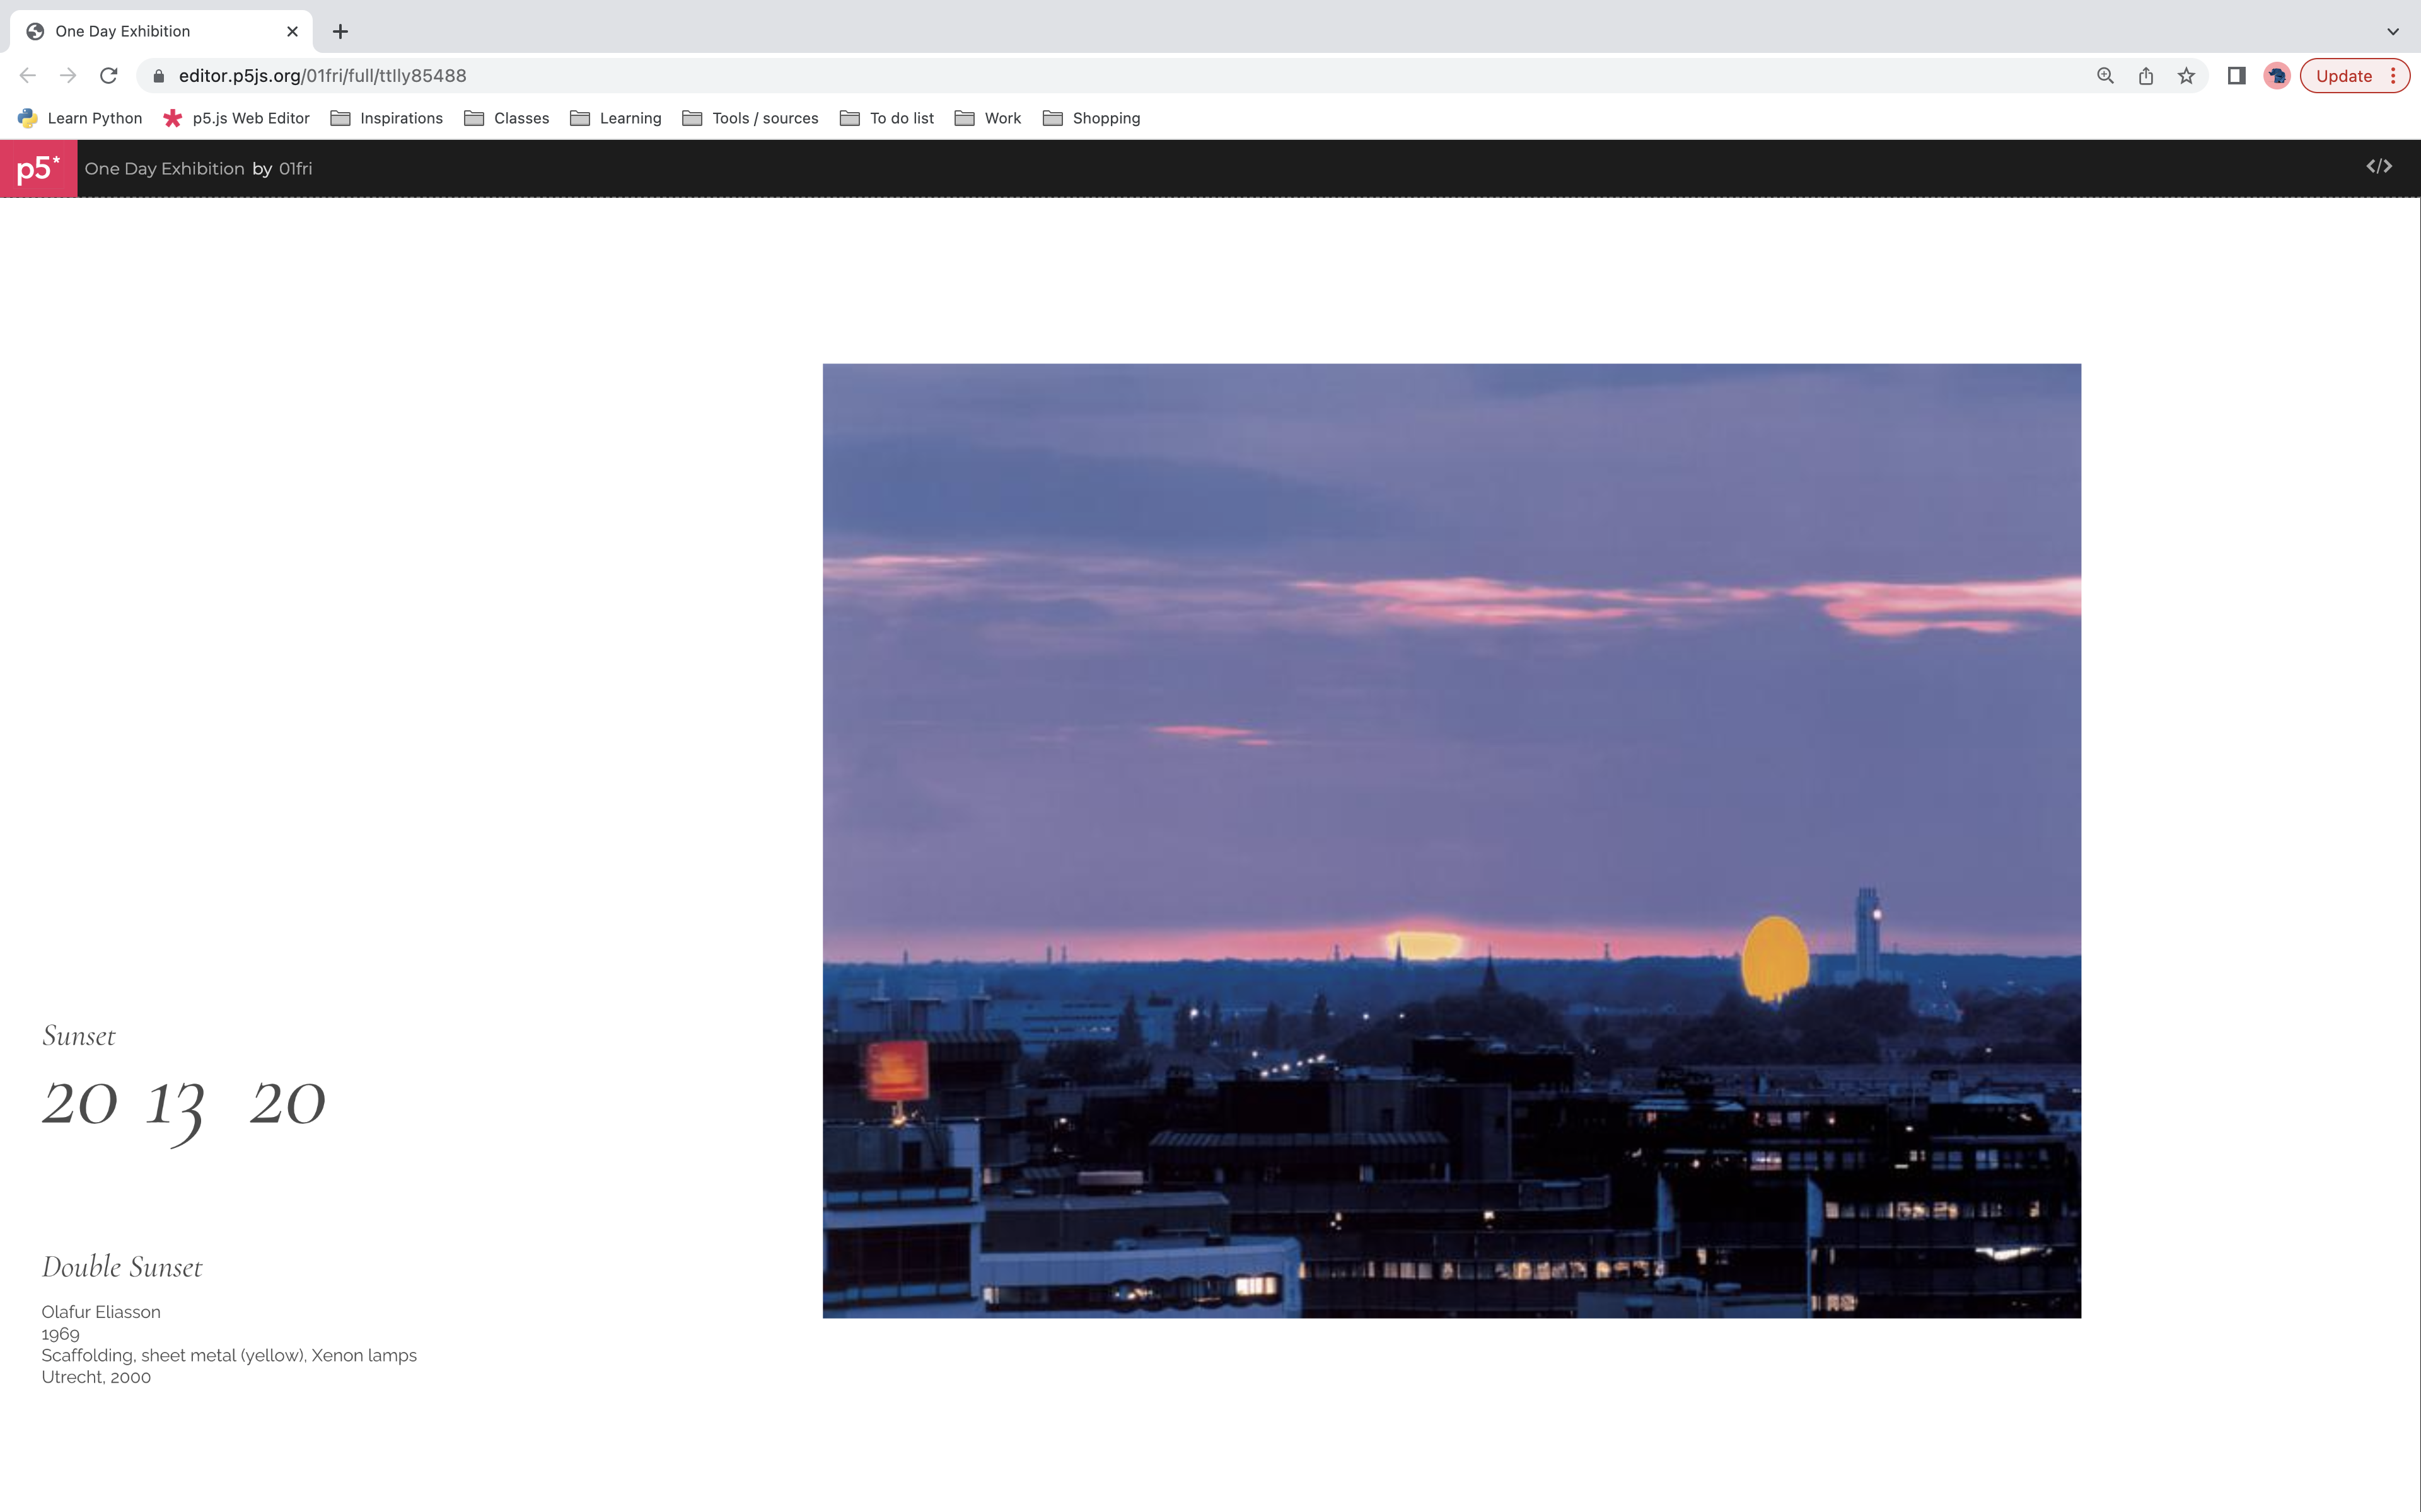The image size is (2421, 1512).
Task: Click the Utrecht, 2000 text
Action: [96, 1377]
